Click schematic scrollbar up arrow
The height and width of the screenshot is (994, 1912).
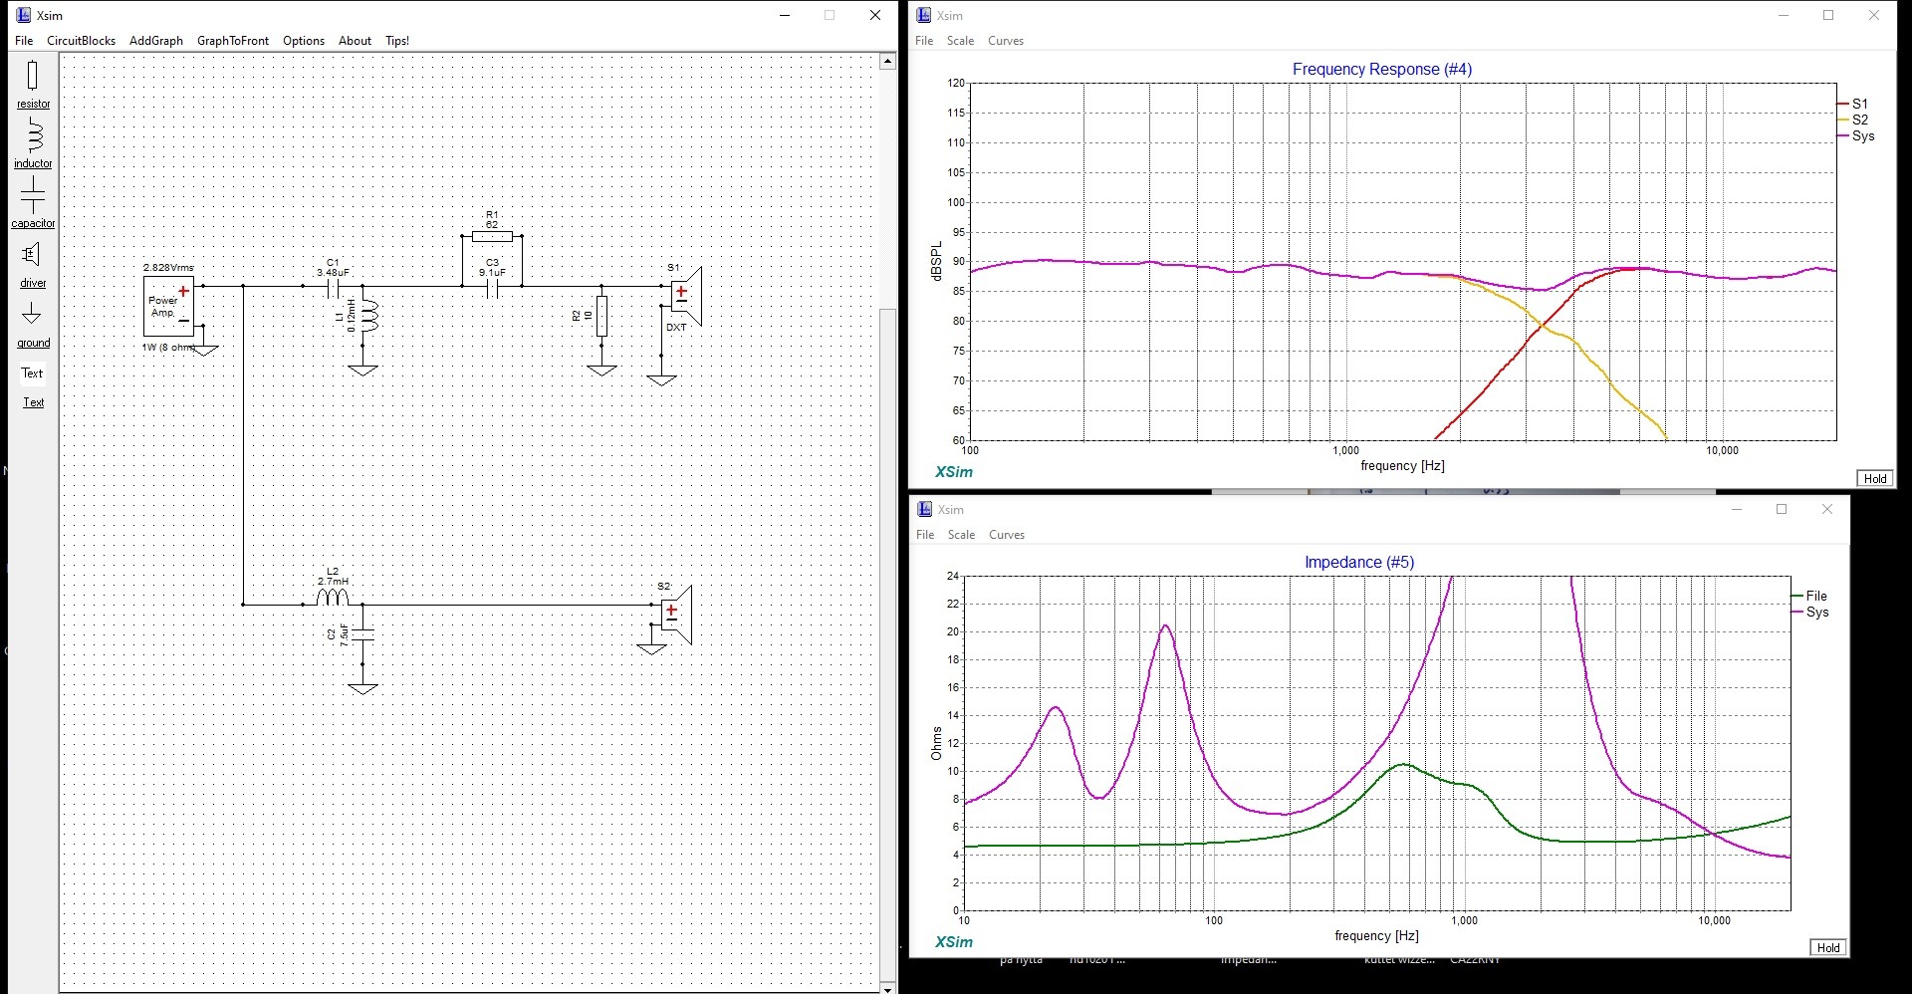pyautogui.click(x=887, y=62)
